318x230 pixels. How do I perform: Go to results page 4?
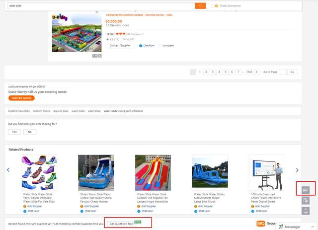tap(219, 72)
